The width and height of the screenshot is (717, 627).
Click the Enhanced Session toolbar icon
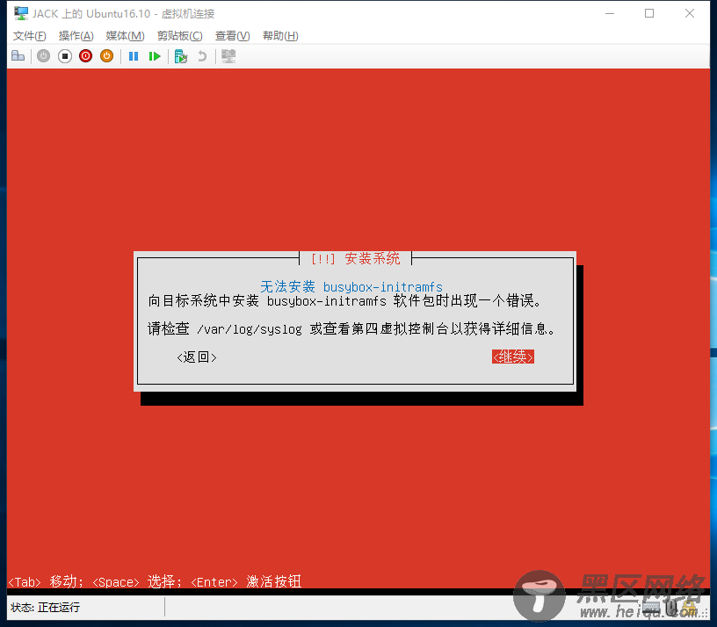coord(228,56)
